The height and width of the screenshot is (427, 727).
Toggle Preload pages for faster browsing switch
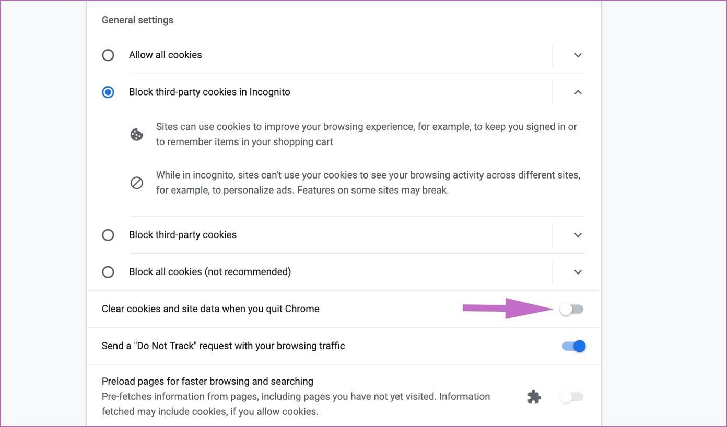point(571,397)
